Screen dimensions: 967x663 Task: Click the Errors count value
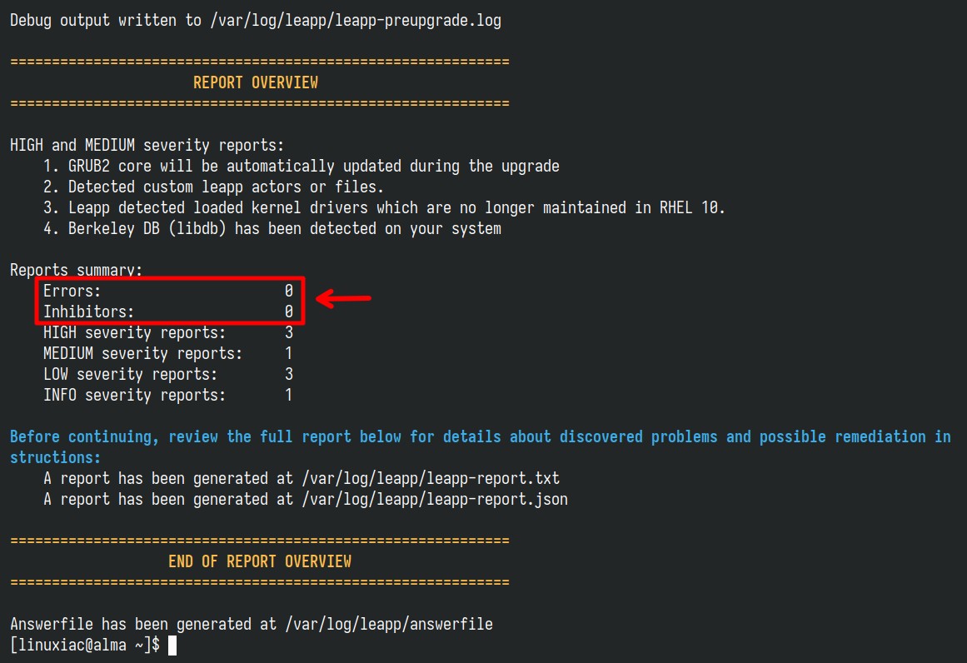pos(289,291)
